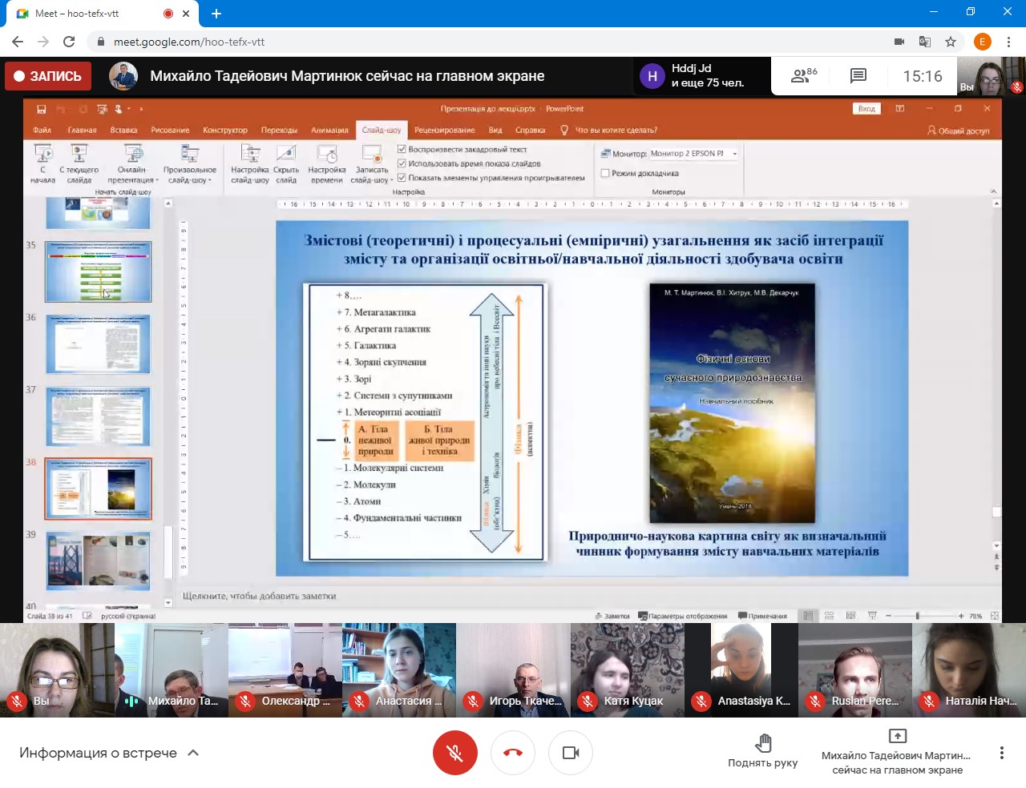1026x788 pixels.
Task: Uncheck Воспроизвести закадровый текст option
Action: (402, 150)
